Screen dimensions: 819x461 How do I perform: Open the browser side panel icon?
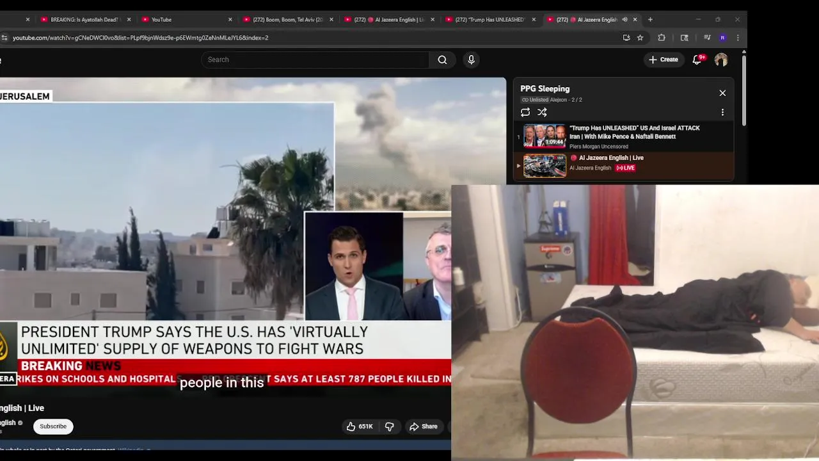[684, 38]
